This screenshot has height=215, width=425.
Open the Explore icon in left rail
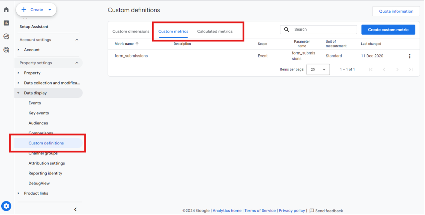[x=6, y=36]
